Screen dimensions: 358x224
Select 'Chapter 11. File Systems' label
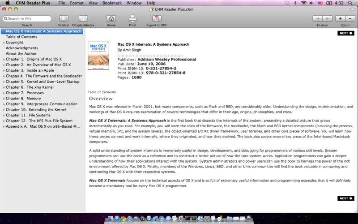[28, 115]
